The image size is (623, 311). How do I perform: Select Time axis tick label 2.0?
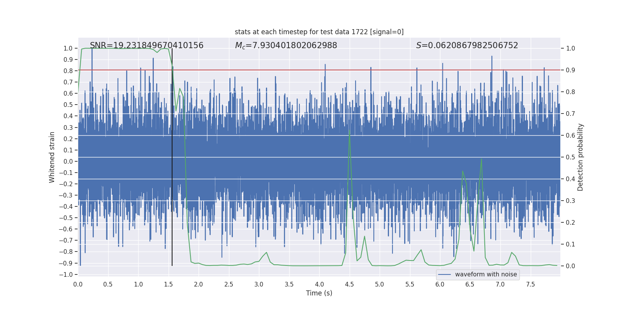[x=199, y=284]
